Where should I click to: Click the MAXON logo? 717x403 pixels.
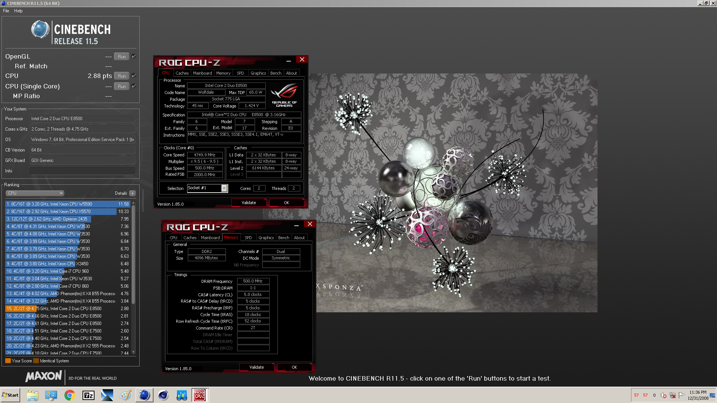(44, 376)
